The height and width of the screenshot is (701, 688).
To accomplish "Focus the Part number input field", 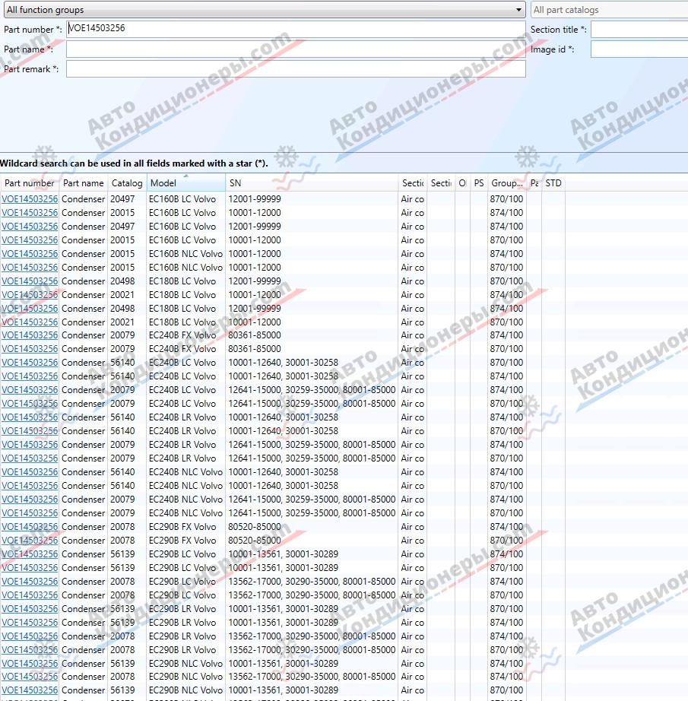I will (296, 29).
